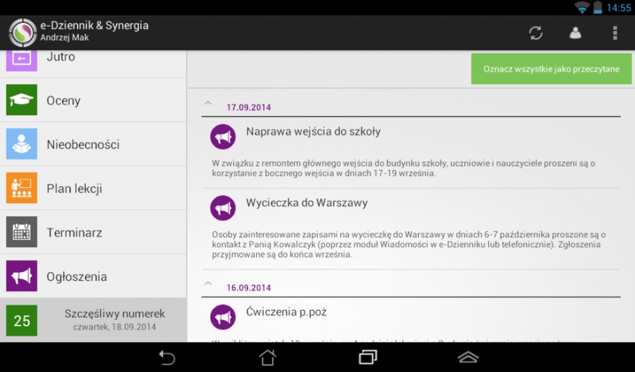Tap the megaphone icon beside Naprawa wejścia do szkoły

223,137
